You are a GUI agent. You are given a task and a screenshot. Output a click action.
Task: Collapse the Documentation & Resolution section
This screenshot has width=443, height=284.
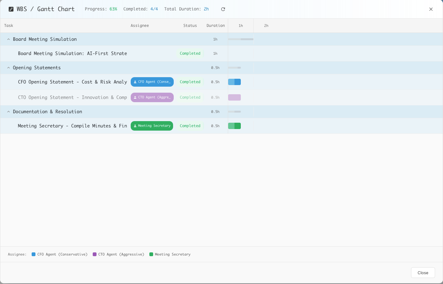8,112
